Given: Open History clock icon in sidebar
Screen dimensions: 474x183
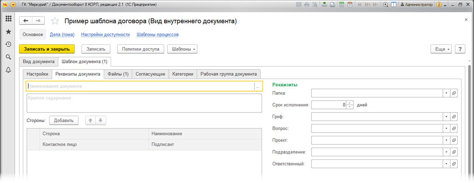Looking at the screenshot, I should coord(8,44).
